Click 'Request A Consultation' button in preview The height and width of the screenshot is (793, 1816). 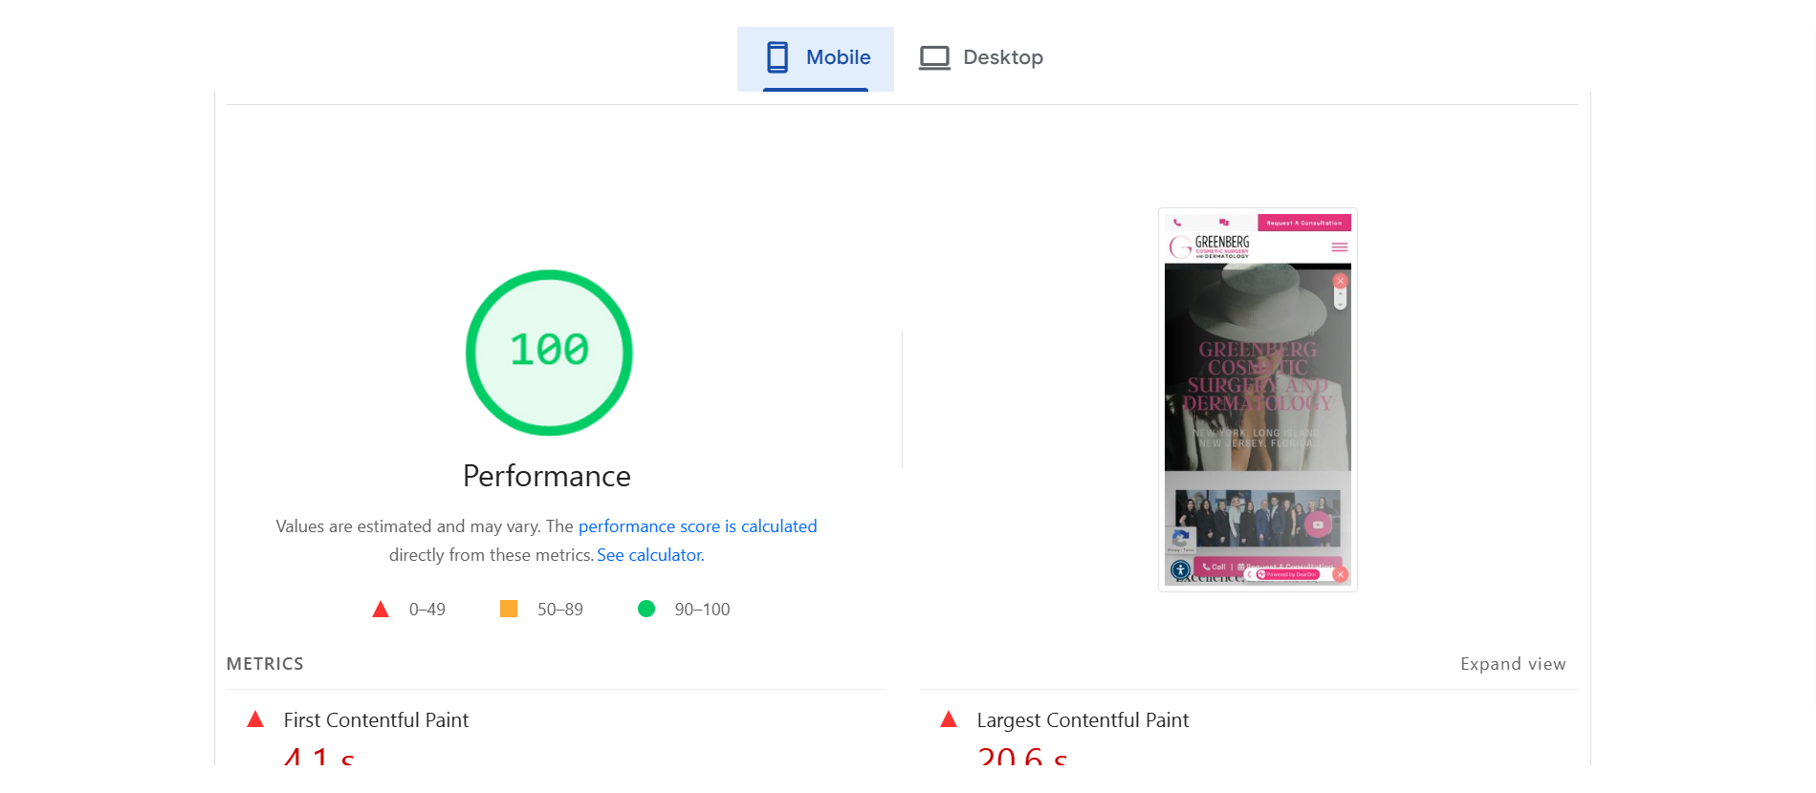pyautogui.click(x=1303, y=223)
